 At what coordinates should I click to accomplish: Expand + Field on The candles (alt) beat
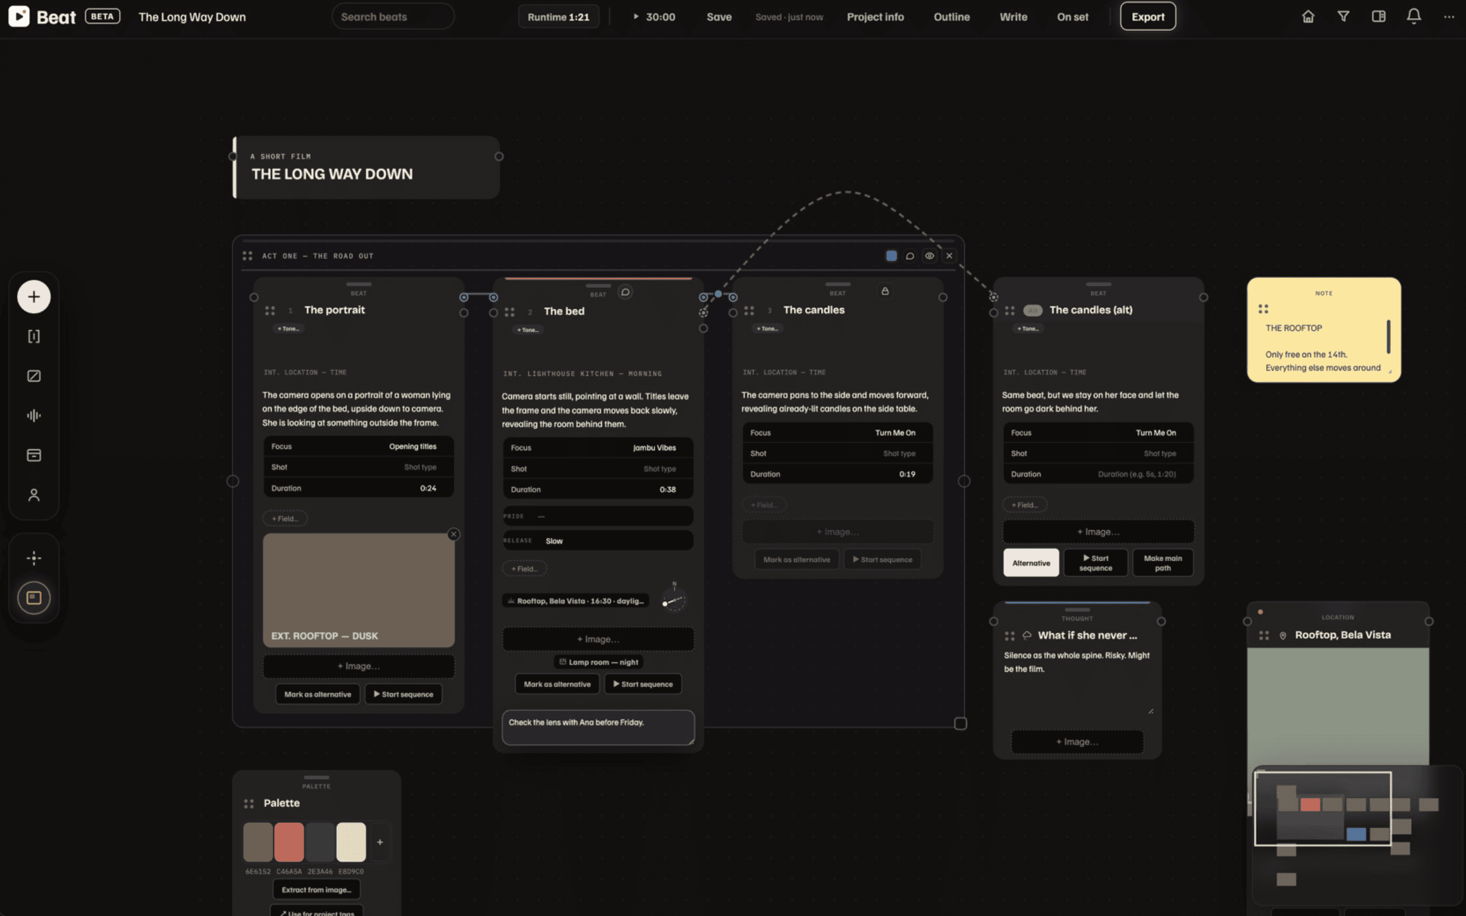(1024, 505)
